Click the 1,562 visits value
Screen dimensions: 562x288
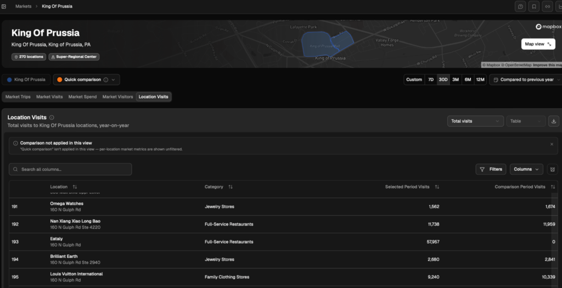coord(434,206)
